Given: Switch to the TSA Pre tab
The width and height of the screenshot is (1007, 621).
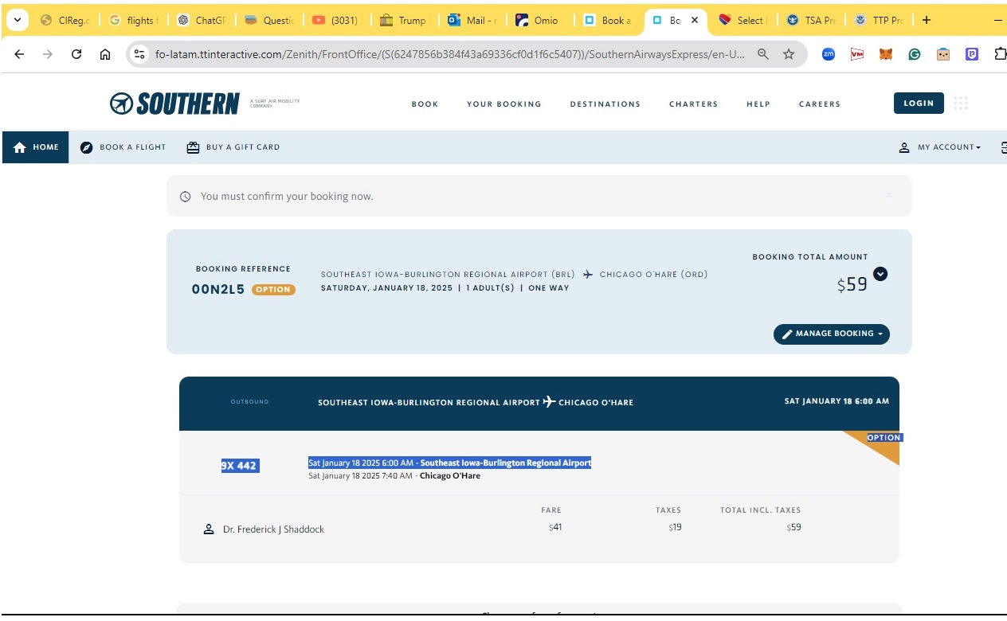Looking at the screenshot, I should click(x=810, y=21).
